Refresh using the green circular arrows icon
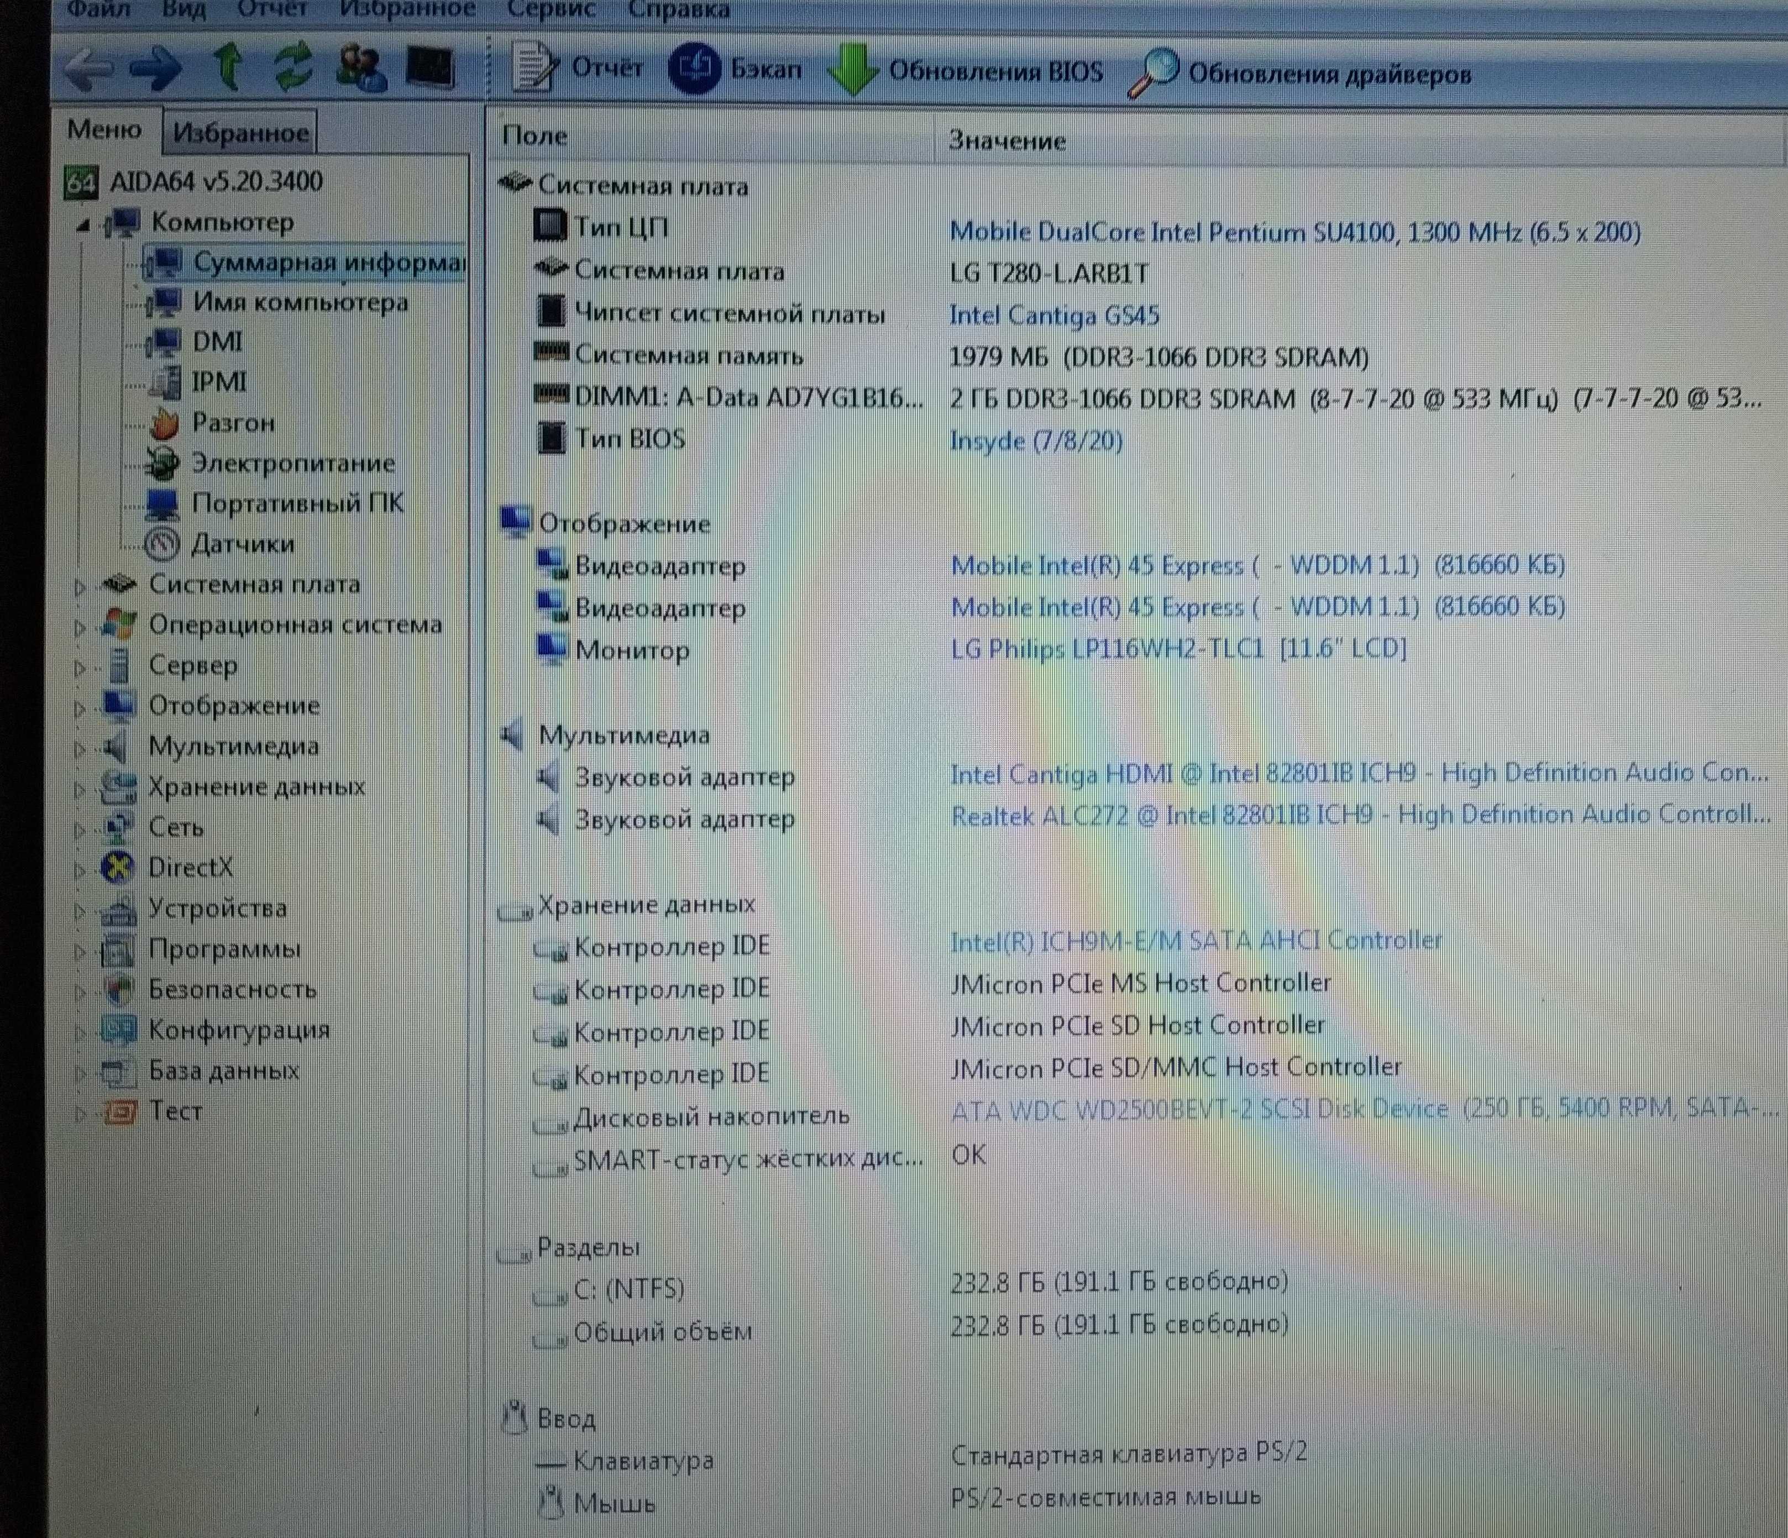 (293, 68)
